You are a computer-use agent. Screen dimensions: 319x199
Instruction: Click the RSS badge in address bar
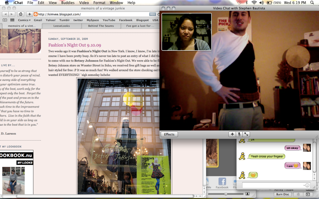pos(153,14)
